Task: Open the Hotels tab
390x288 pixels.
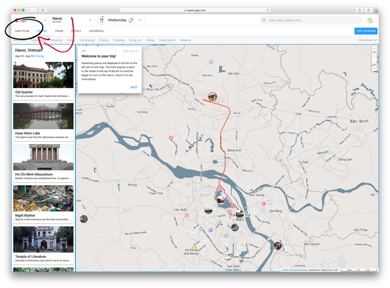Action: coord(76,31)
